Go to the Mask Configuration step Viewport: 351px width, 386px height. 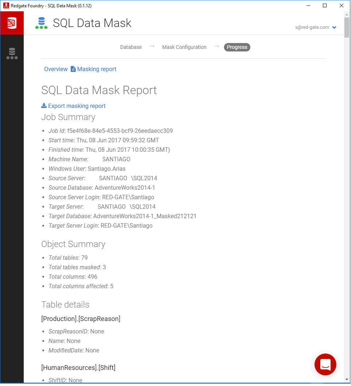[184, 47]
